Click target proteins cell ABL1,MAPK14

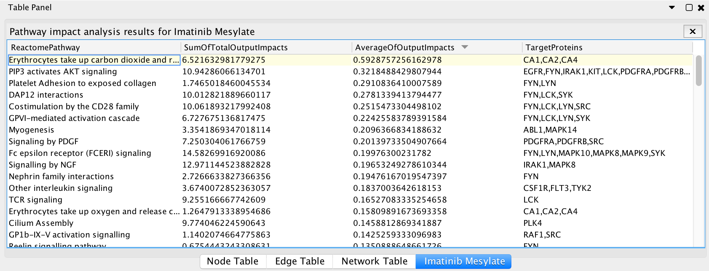550,130
